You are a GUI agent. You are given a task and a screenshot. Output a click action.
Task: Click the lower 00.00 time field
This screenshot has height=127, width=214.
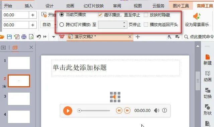click(15, 25)
